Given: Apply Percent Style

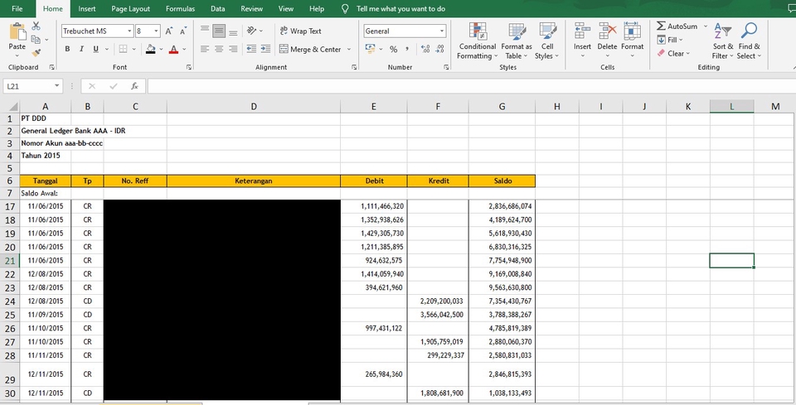Looking at the screenshot, I should click(x=393, y=49).
